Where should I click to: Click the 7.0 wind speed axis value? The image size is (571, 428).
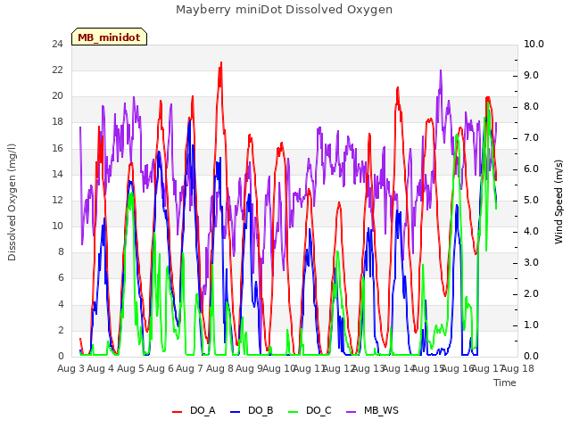tap(531, 138)
